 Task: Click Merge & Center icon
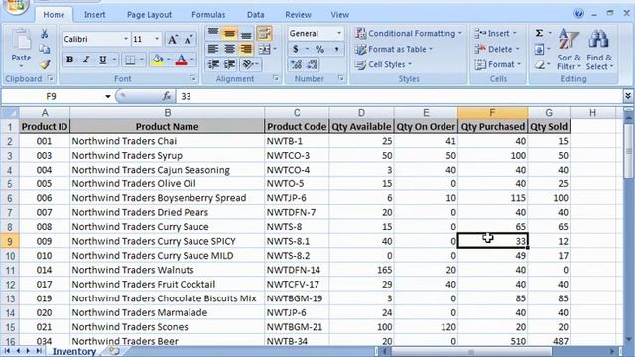click(x=264, y=49)
